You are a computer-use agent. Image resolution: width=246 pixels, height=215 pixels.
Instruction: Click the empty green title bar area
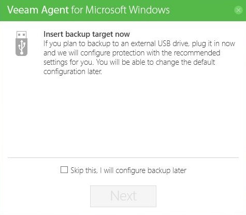pos(201,10)
